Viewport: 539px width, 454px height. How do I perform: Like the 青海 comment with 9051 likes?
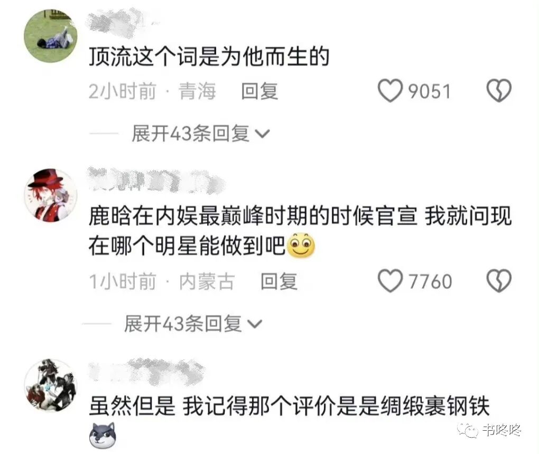[x=390, y=91]
